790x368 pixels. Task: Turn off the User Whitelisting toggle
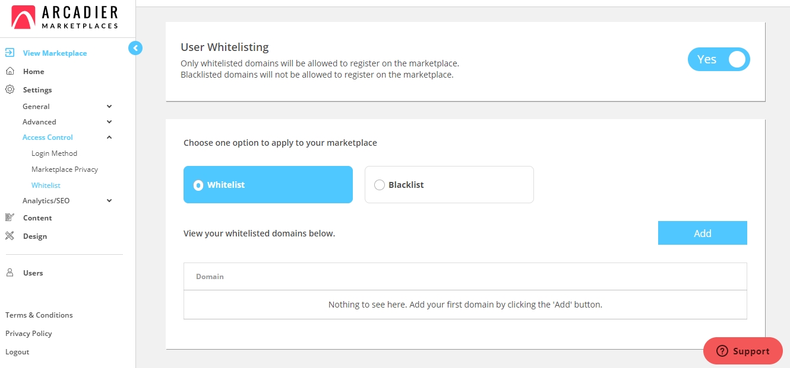tap(719, 59)
